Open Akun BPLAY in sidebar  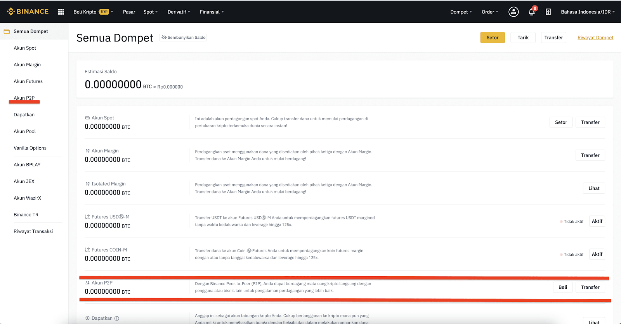point(27,165)
